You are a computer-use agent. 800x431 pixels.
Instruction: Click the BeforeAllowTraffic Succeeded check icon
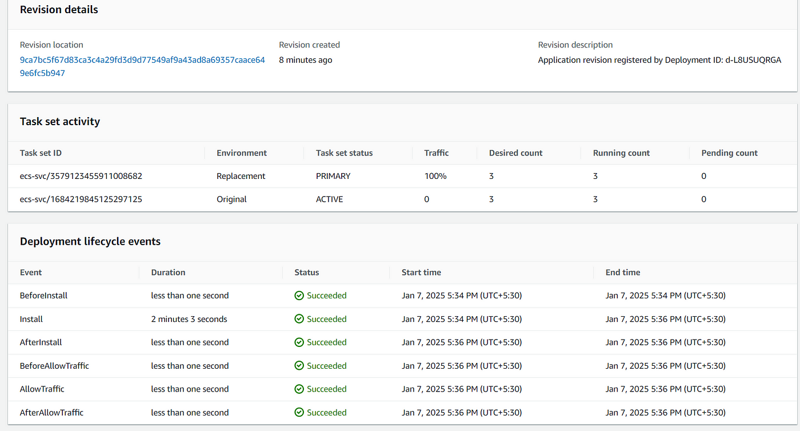[299, 366]
